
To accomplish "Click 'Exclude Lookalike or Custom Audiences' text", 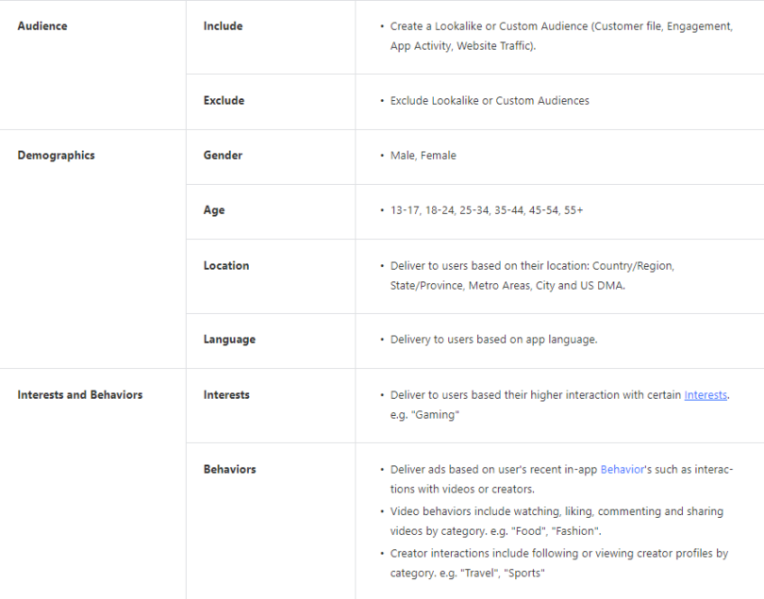I will [x=489, y=101].
